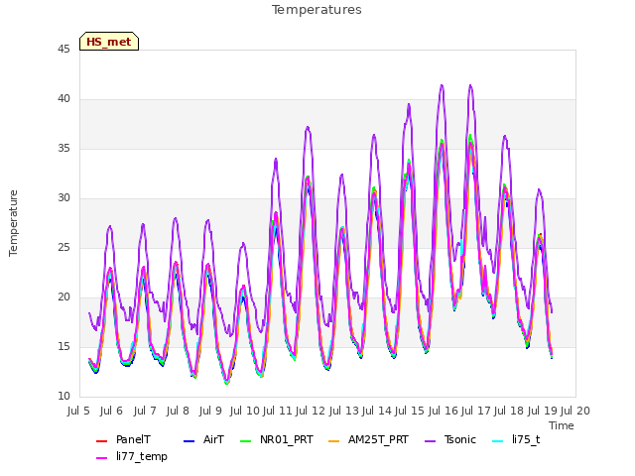The height and width of the screenshot is (476, 635).
Task: Click the cyan li75_t legend swatch
Action: click(497, 440)
